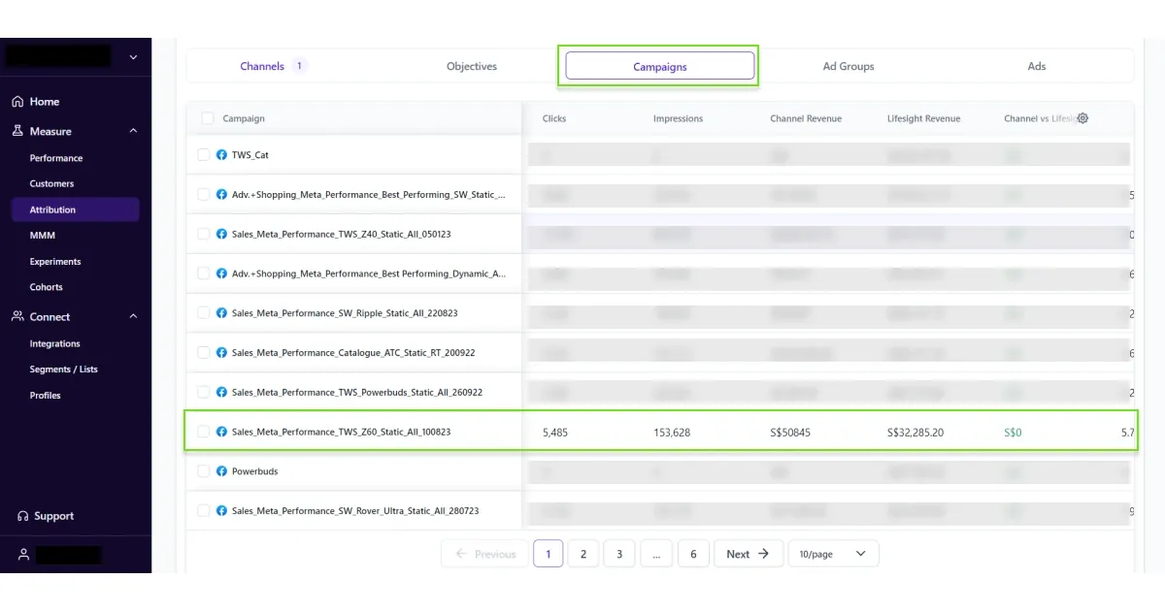The image size is (1165, 611).
Task: Click the Facebook icon for the SW_Ripple campaign
Action: [x=221, y=313]
